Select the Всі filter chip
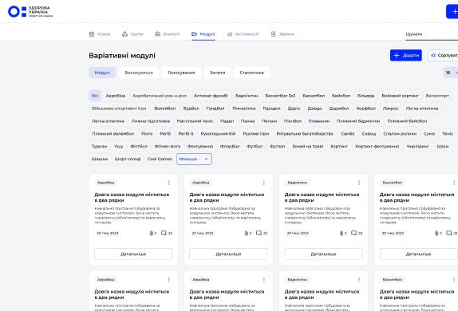The width and height of the screenshot is (458, 311). [x=95, y=96]
